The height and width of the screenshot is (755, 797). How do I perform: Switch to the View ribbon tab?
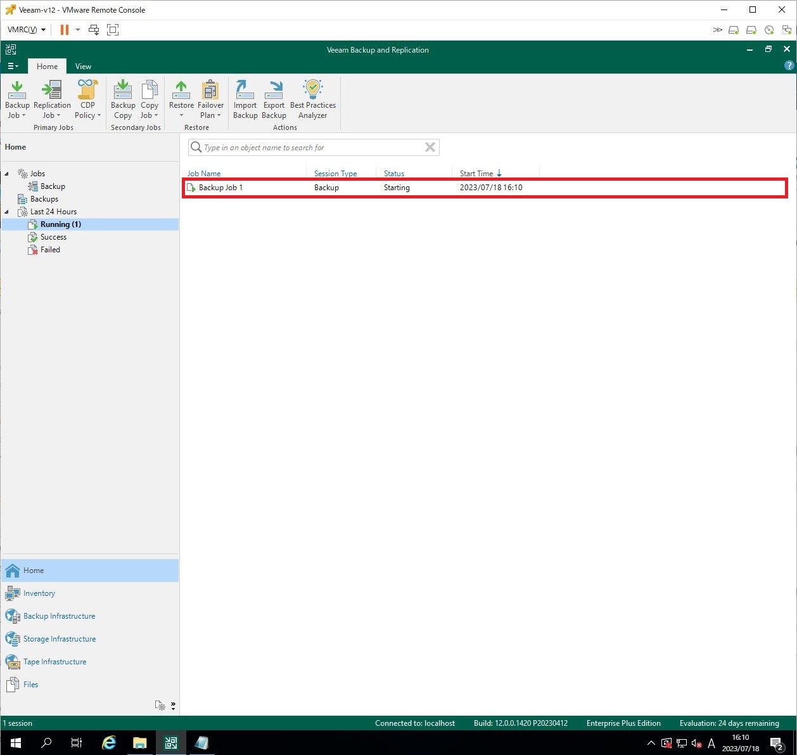(83, 67)
